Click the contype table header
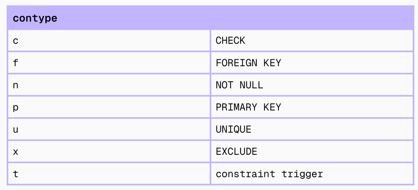418x190 pixels. [x=35, y=18]
